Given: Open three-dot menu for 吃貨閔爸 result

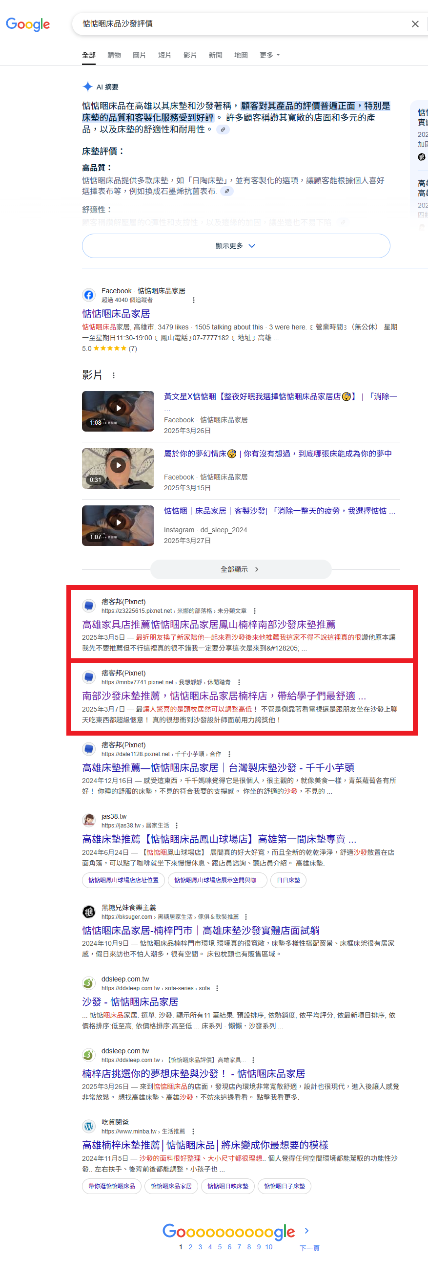Looking at the screenshot, I should pos(193,1131).
